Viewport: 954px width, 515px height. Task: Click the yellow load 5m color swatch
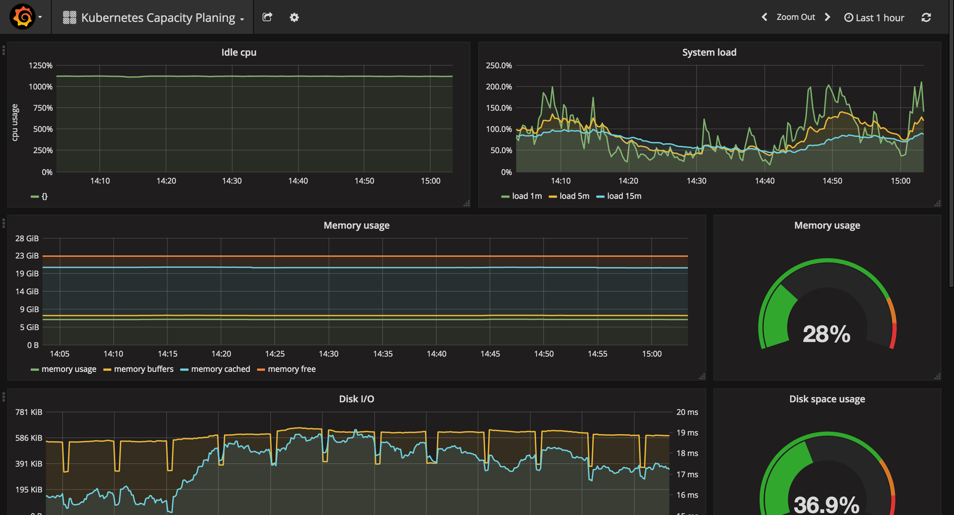pos(553,197)
